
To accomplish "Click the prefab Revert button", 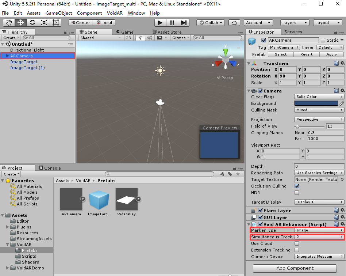I will coord(306,54).
